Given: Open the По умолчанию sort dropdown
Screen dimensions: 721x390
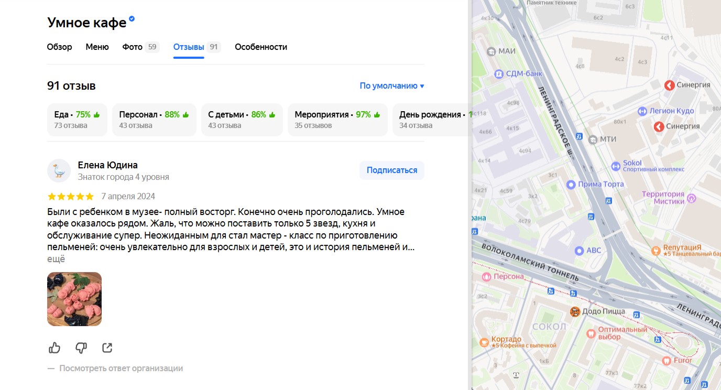Looking at the screenshot, I should click(x=391, y=86).
